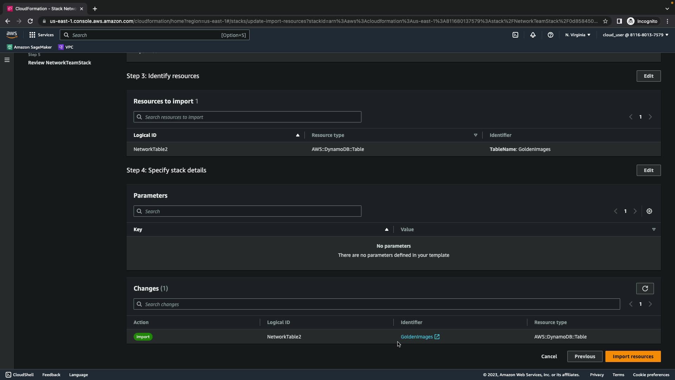Expand the cloud_user account menu
The width and height of the screenshot is (675, 380).
(x=635, y=35)
